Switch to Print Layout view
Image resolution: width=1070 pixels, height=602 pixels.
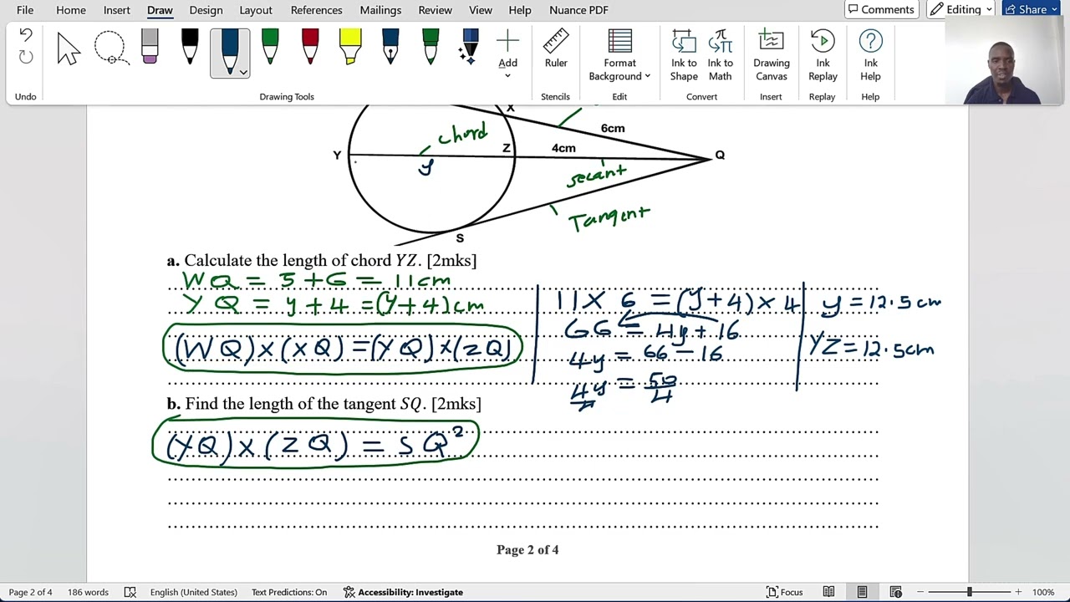point(862,592)
